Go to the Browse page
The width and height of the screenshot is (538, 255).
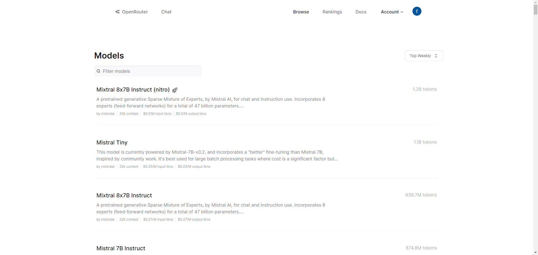coord(301,12)
